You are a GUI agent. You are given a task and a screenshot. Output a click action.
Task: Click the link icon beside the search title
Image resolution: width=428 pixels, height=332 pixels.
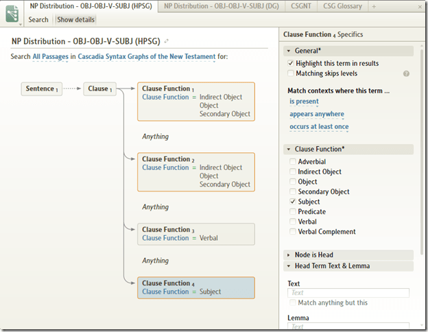click(x=166, y=42)
